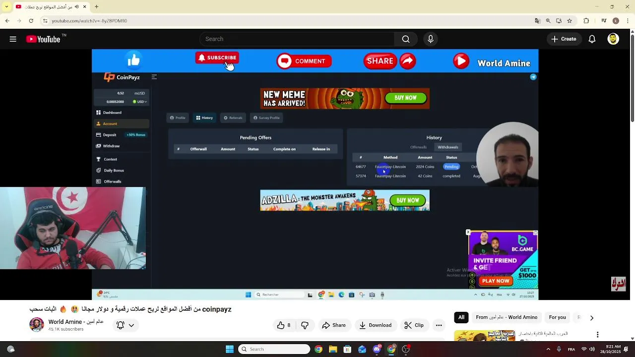Screen dimensions: 635x357
Task: Dislike the video with thumbs down
Action: (x=305, y=325)
